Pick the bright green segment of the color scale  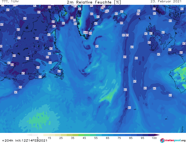pos(81,135)
